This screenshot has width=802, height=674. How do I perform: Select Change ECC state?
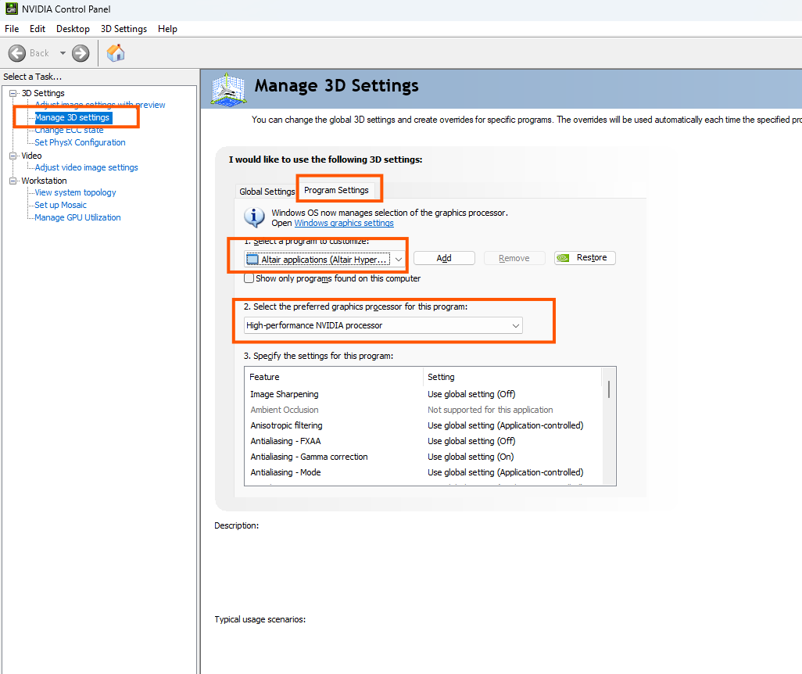tap(69, 130)
